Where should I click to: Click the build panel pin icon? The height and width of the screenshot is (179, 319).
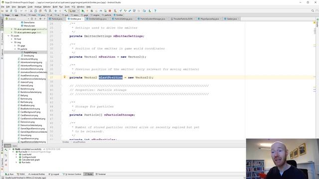pos(6,160)
